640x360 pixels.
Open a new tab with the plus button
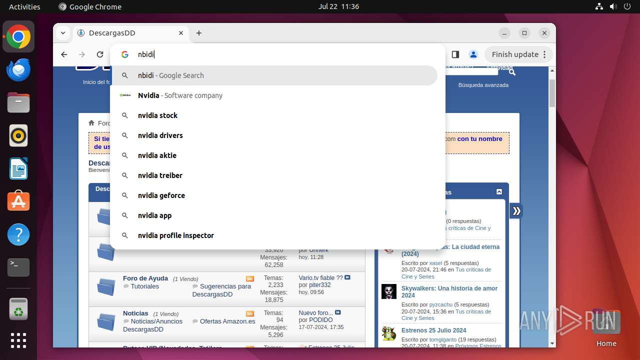tap(199, 33)
